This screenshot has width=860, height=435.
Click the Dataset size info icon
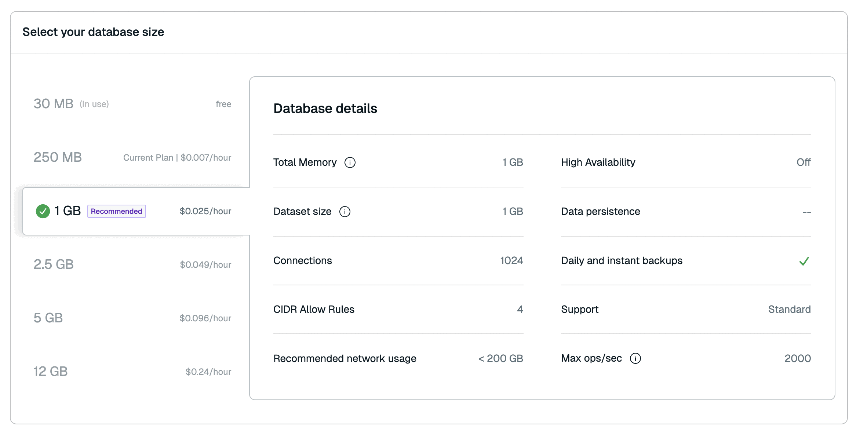[345, 212]
